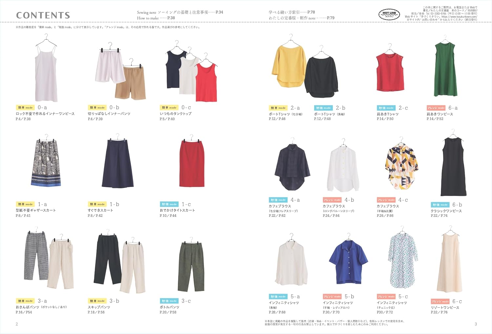The height and width of the screenshot is (334, 492).
Task: Click the pink アレンジ mode badge for 6-c
Action: [x=440, y=301]
